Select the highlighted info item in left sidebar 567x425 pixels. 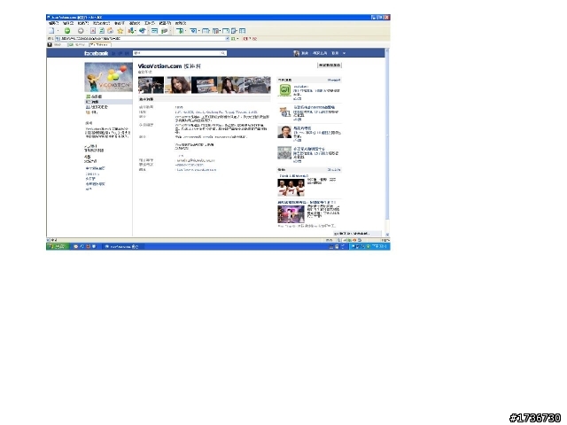click(x=108, y=102)
